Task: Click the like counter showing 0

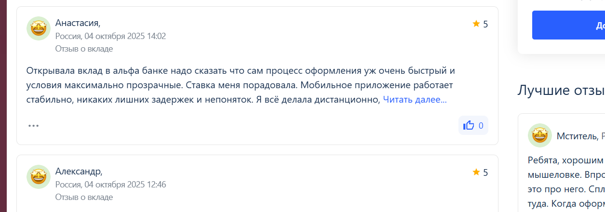Action: point(481,126)
